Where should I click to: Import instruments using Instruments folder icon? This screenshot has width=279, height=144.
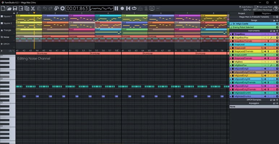(x=274, y=31)
